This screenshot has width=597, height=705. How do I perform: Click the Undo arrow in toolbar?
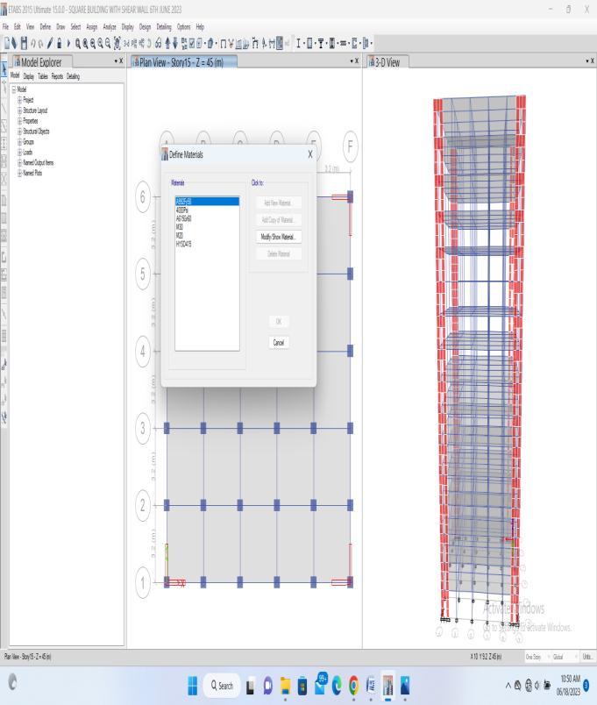click(x=32, y=43)
